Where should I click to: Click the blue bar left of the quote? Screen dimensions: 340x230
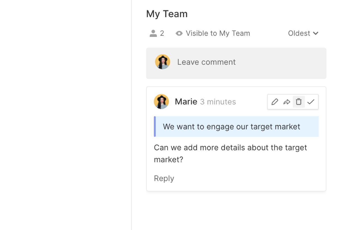coord(155,126)
